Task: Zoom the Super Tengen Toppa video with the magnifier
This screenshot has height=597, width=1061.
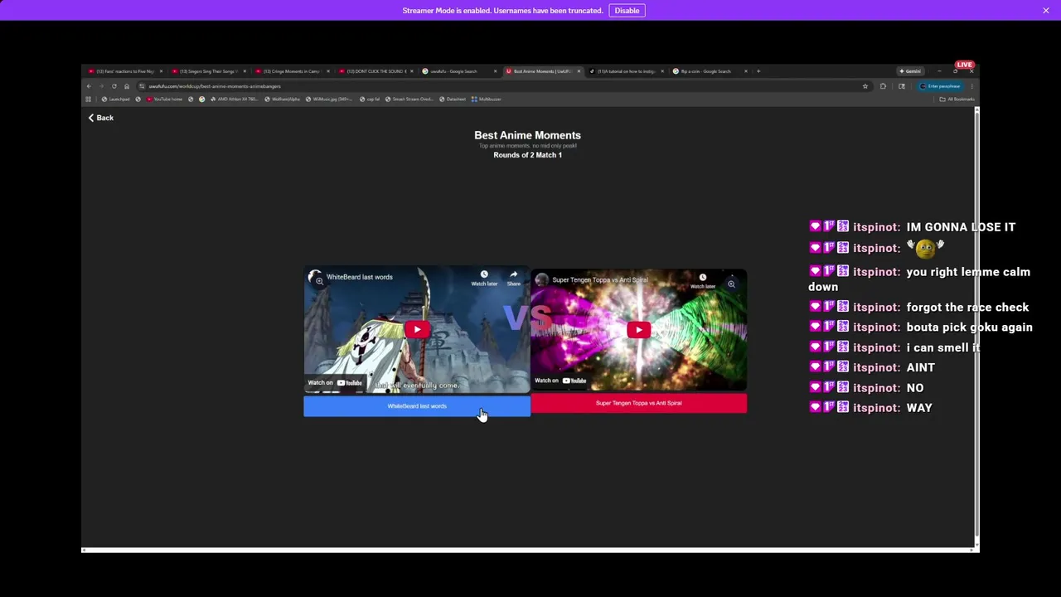Action: point(731,284)
